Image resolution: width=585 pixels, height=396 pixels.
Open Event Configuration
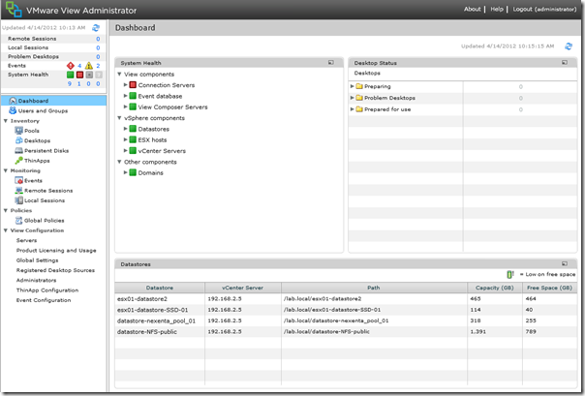44,300
